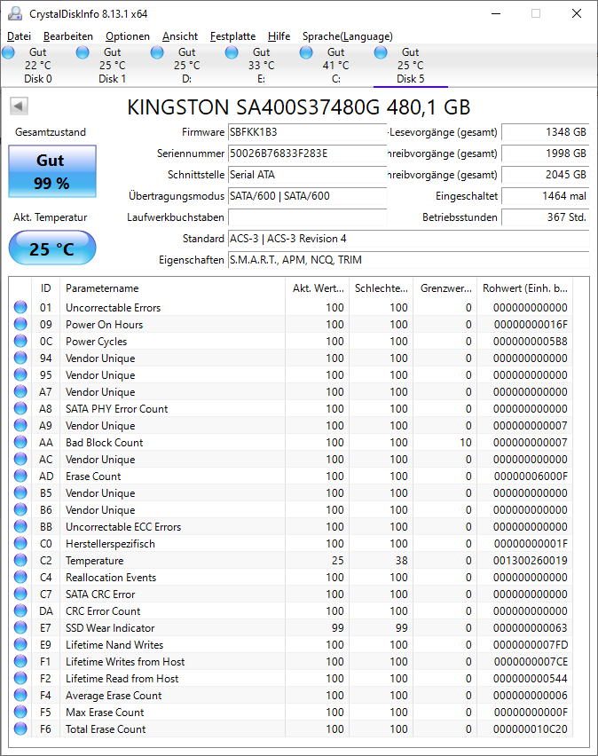Click status orb for Erase Count row

click(20, 476)
